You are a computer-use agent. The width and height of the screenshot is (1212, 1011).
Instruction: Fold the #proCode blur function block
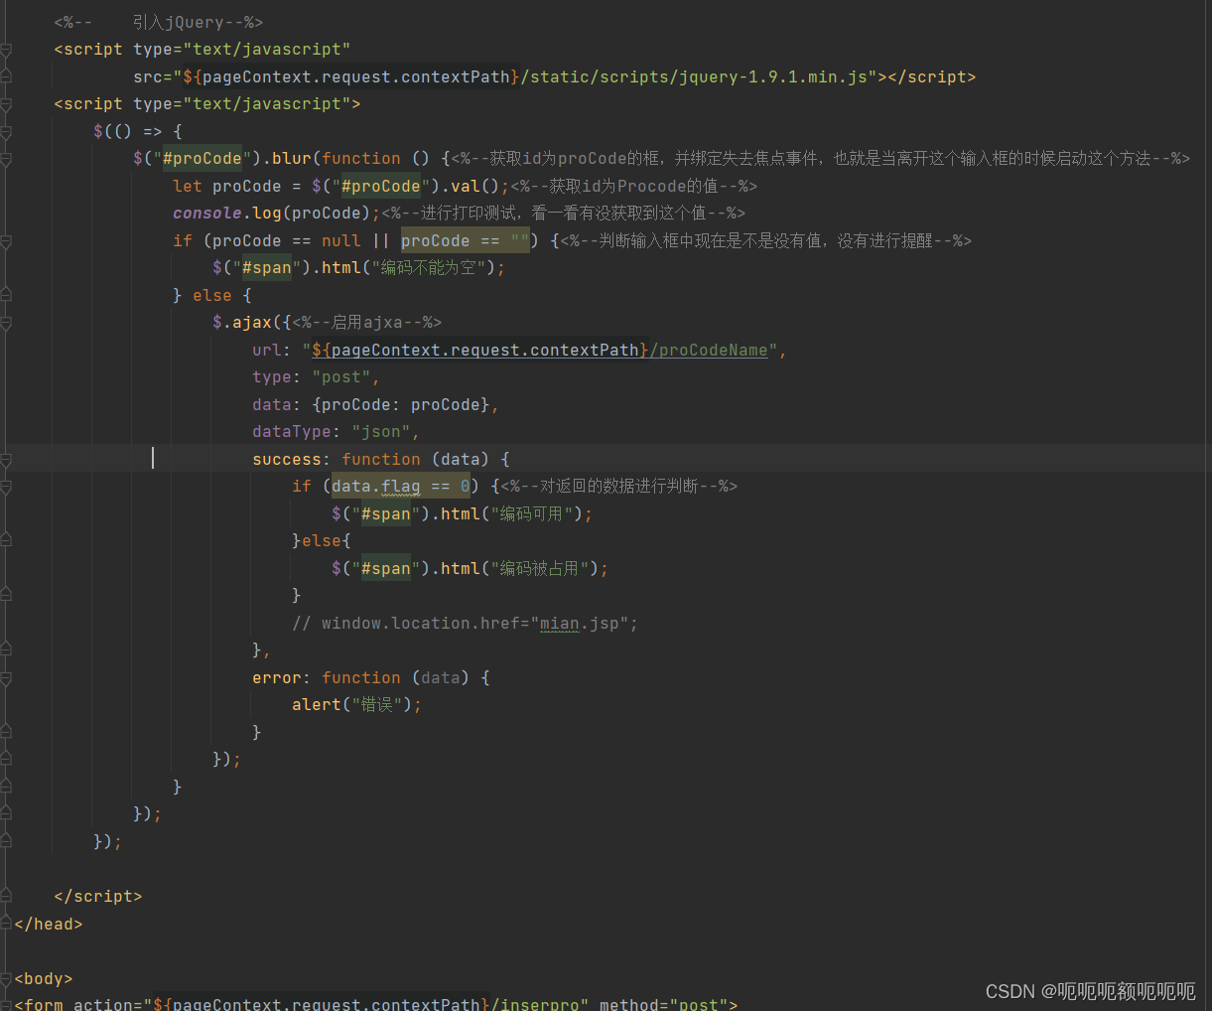point(5,159)
